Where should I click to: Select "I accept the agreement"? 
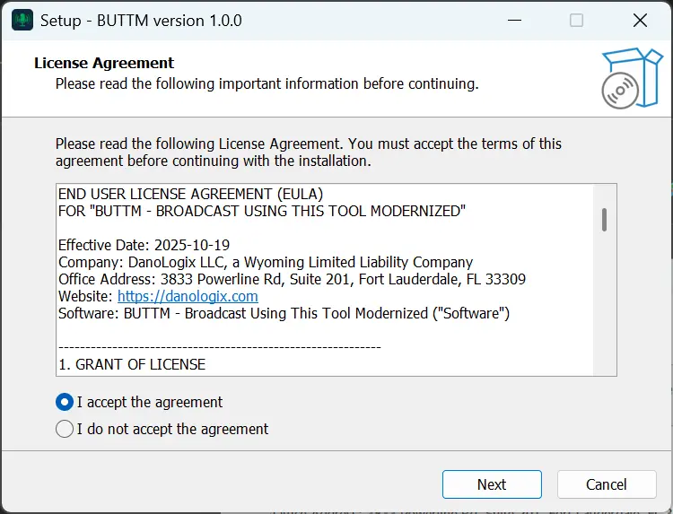coord(65,402)
